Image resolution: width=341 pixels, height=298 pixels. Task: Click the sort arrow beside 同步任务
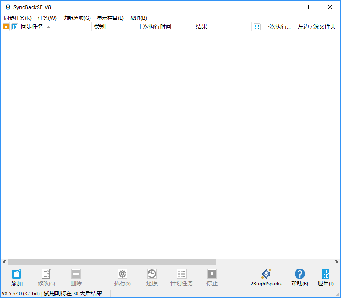(x=49, y=27)
